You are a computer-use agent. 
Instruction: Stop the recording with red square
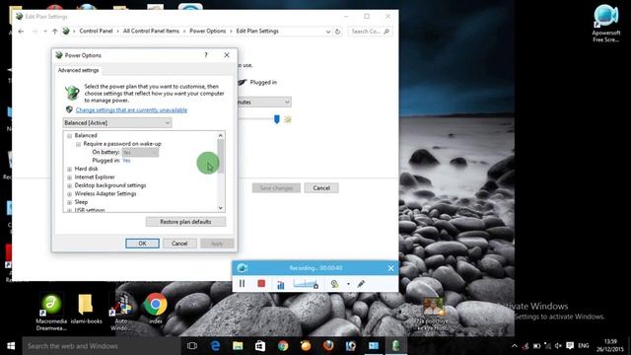261,284
